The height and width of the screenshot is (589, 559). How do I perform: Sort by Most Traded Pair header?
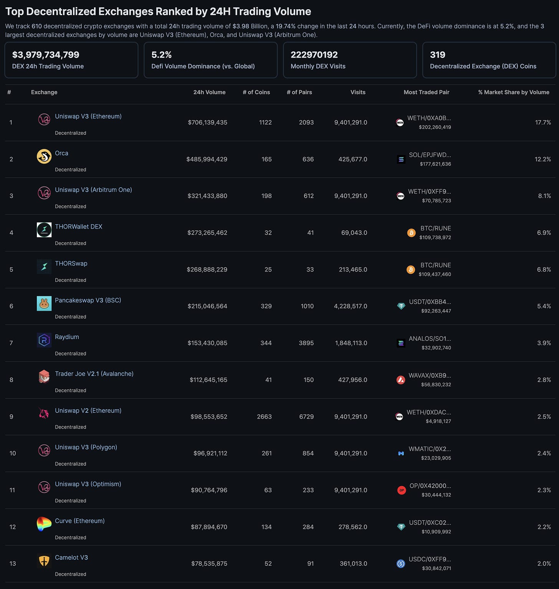(427, 92)
